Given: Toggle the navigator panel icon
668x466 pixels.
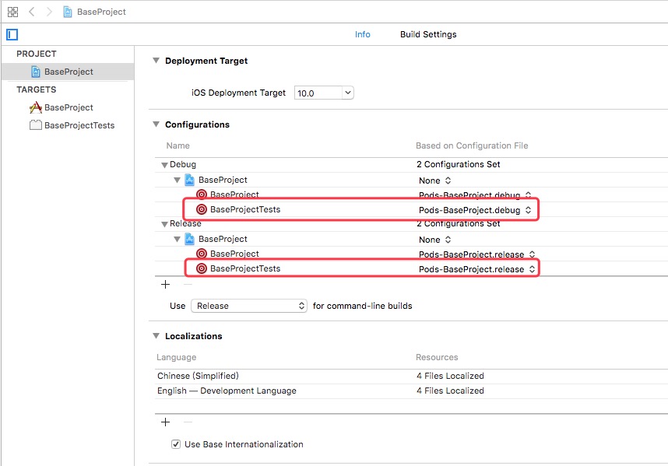Looking at the screenshot, I should point(11,34).
